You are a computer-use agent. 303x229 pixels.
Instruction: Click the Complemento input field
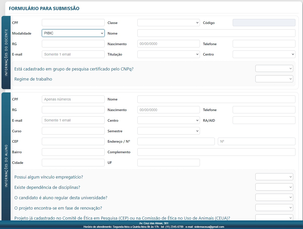coord(216,152)
